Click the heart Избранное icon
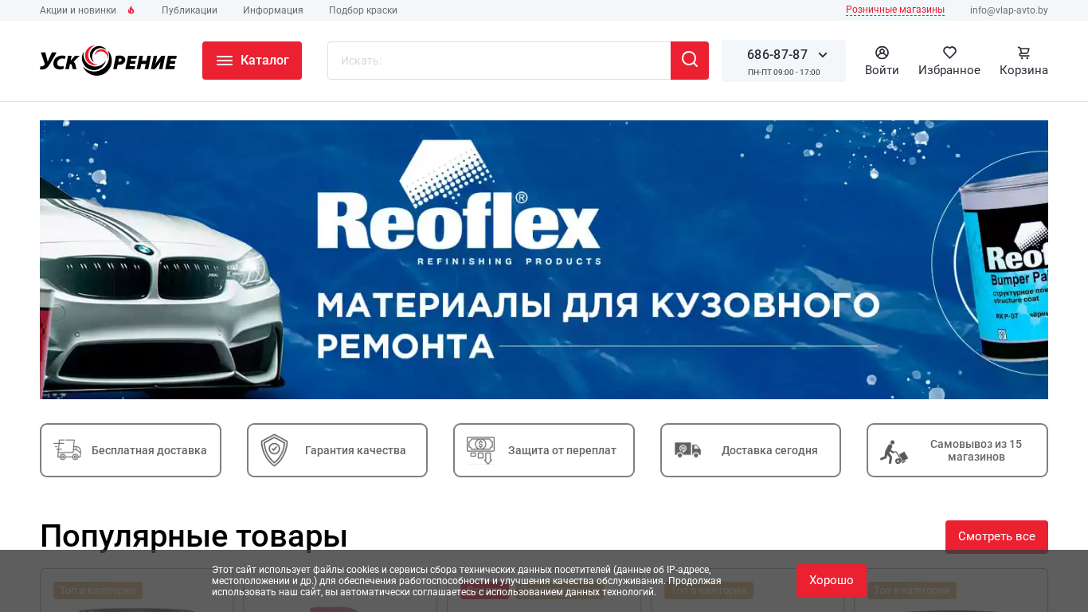Image resolution: width=1088 pixels, height=612 pixels. point(949,53)
